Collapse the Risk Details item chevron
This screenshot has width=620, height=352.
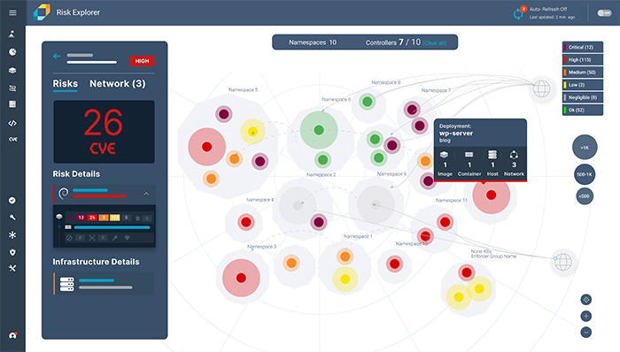pos(146,194)
